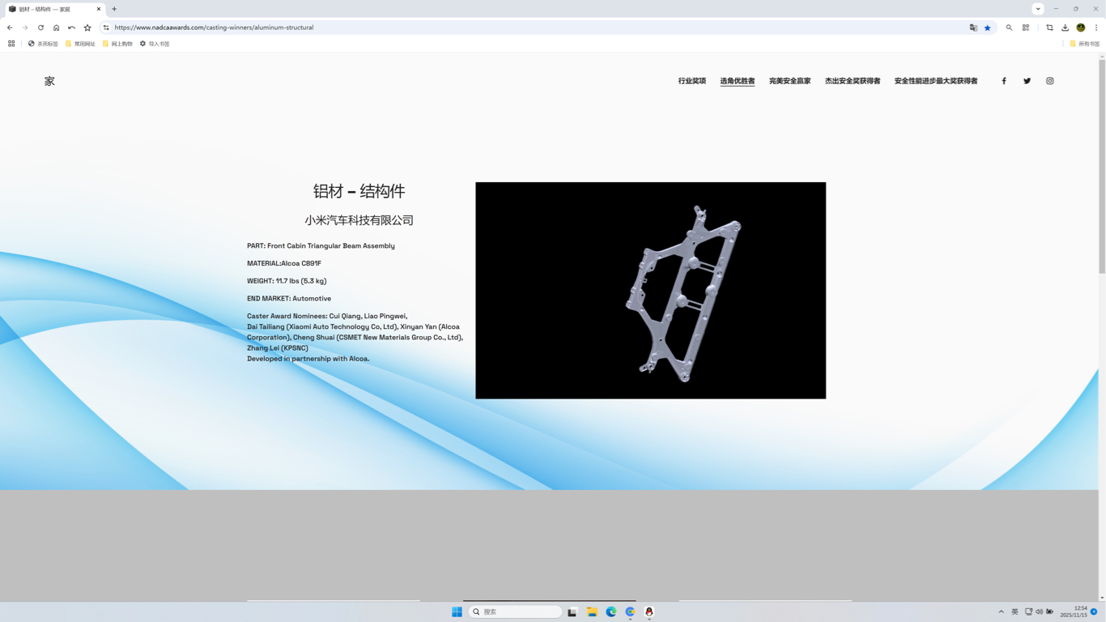Open the magnifier search icon in toolbar
The width and height of the screenshot is (1106, 622).
pyautogui.click(x=1009, y=28)
